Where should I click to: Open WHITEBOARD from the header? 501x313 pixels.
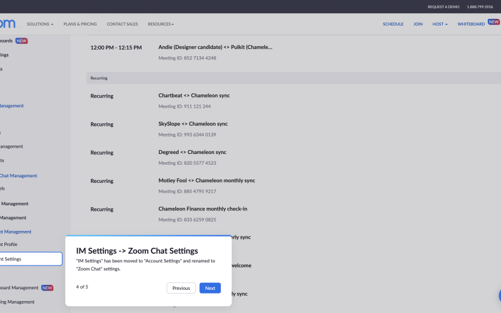[471, 24]
